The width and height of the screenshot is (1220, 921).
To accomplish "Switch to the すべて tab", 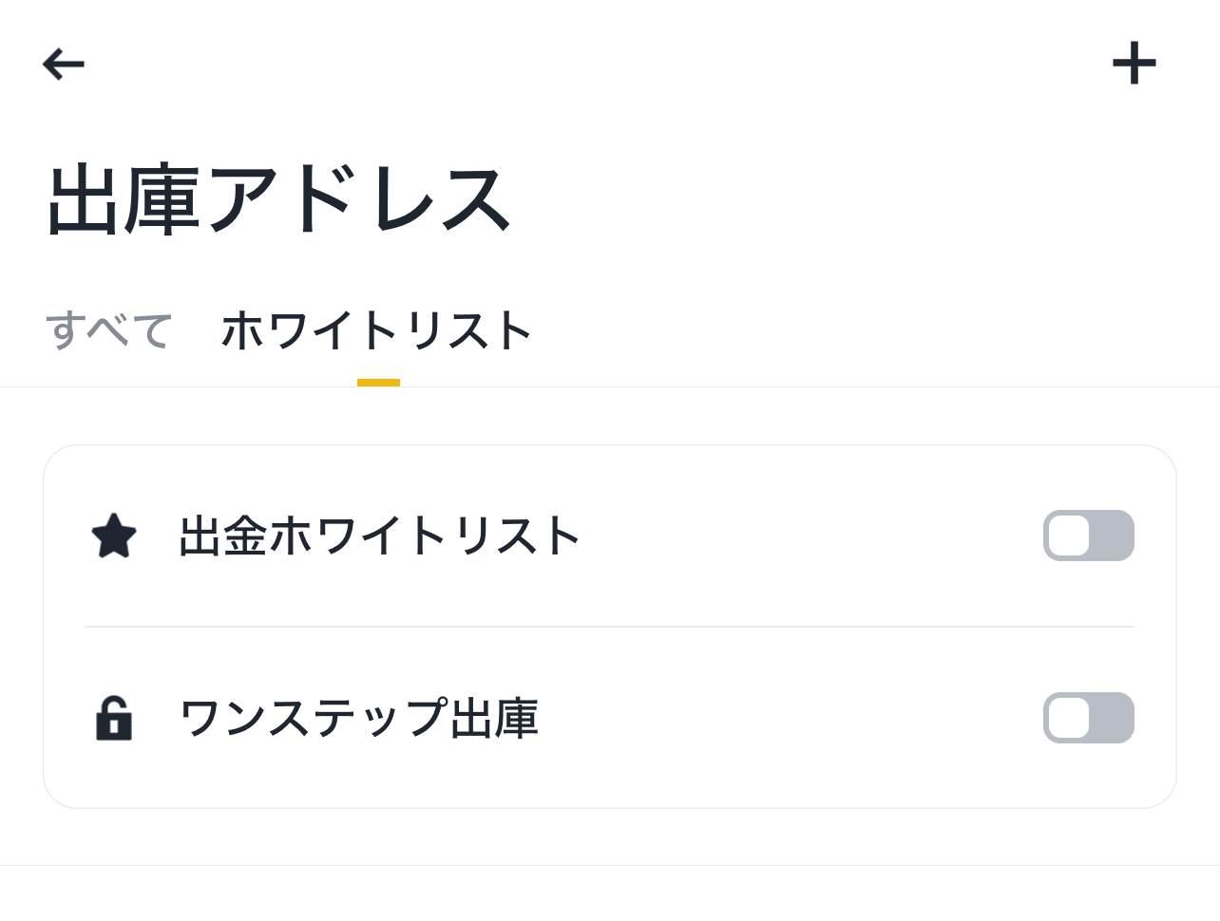I will tap(109, 330).
